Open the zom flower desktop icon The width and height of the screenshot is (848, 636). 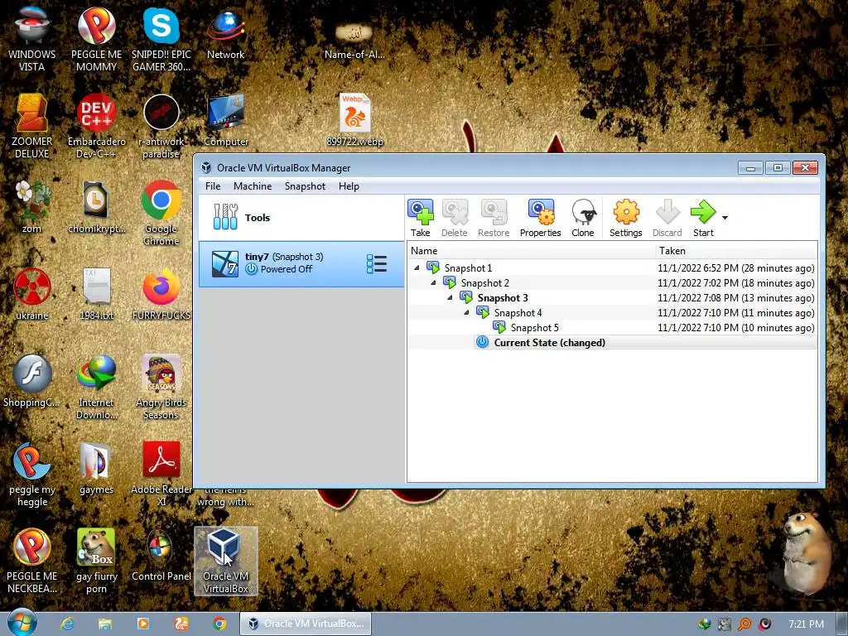[x=32, y=208]
